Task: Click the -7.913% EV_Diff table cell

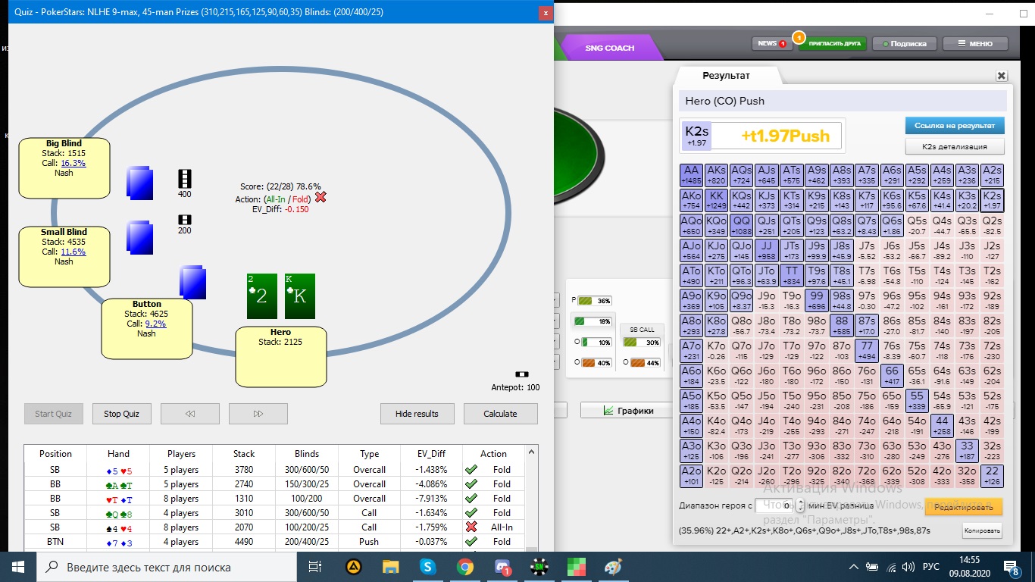Action: 431,499
